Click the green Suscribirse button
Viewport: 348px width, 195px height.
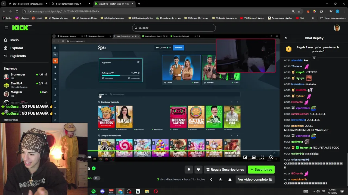(261, 170)
